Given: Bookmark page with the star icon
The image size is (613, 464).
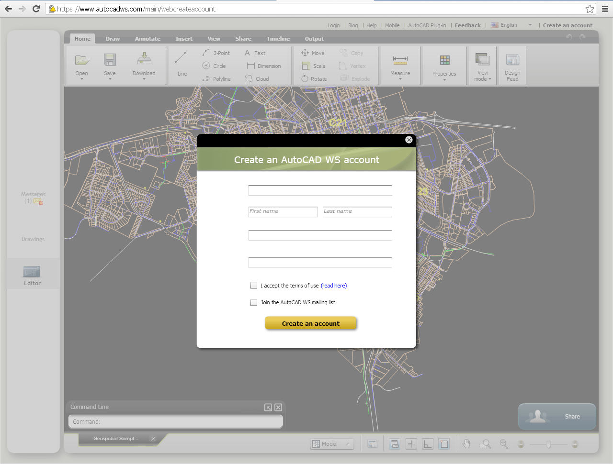Looking at the screenshot, I should [590, 9].
